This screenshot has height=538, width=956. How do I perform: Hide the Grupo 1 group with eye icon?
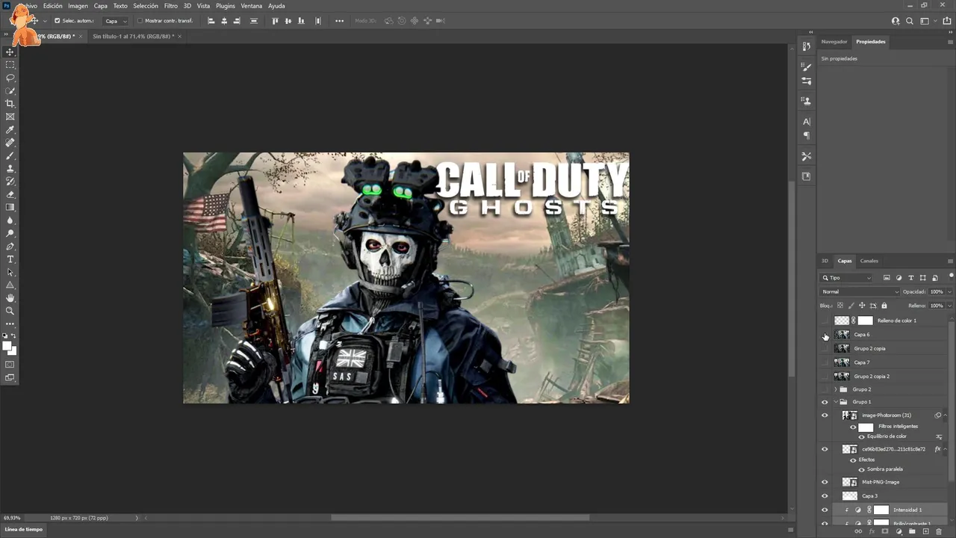(x=825, y=402)
